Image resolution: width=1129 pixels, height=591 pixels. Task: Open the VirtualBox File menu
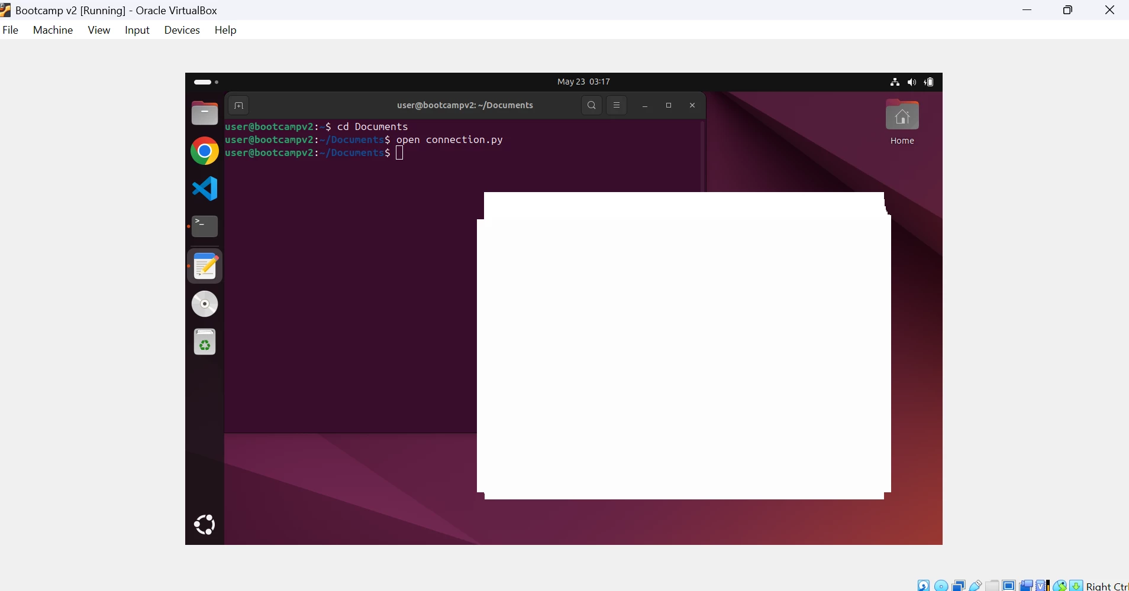tap(11, 30)
